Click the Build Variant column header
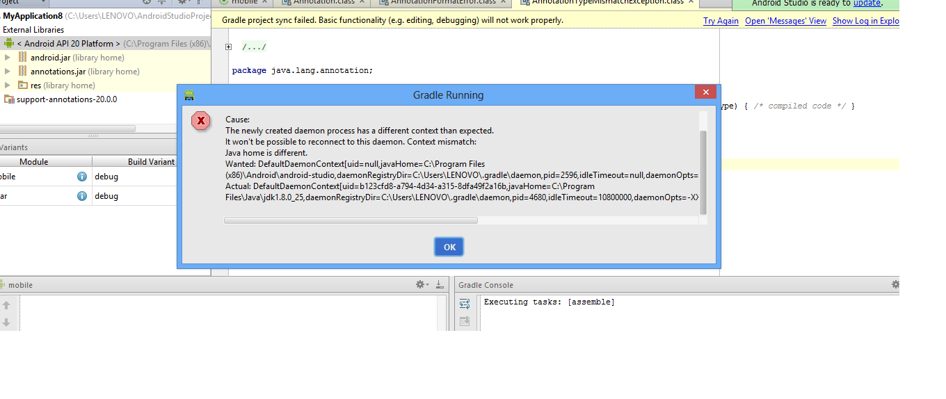The width and height of the screenshot is (946, 399). tap(151, 161)
